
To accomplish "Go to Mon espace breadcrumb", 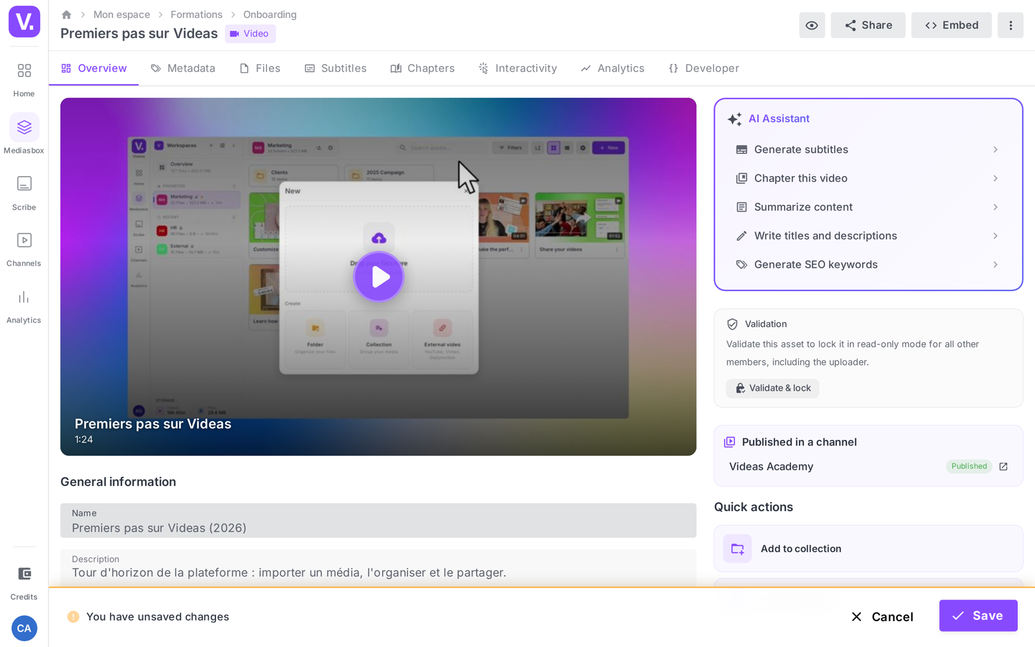I will [x=122, y=14].
